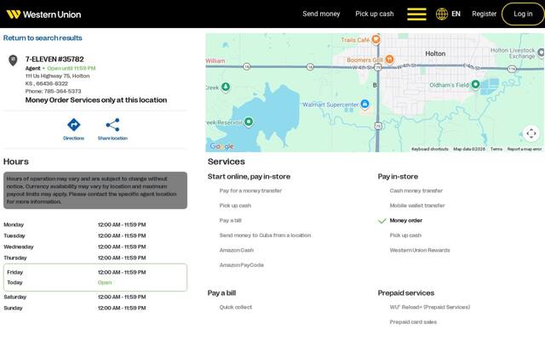Click the Boomers Grill map marker
This screenshot has height=340, width=545.
tap(390, 59)
